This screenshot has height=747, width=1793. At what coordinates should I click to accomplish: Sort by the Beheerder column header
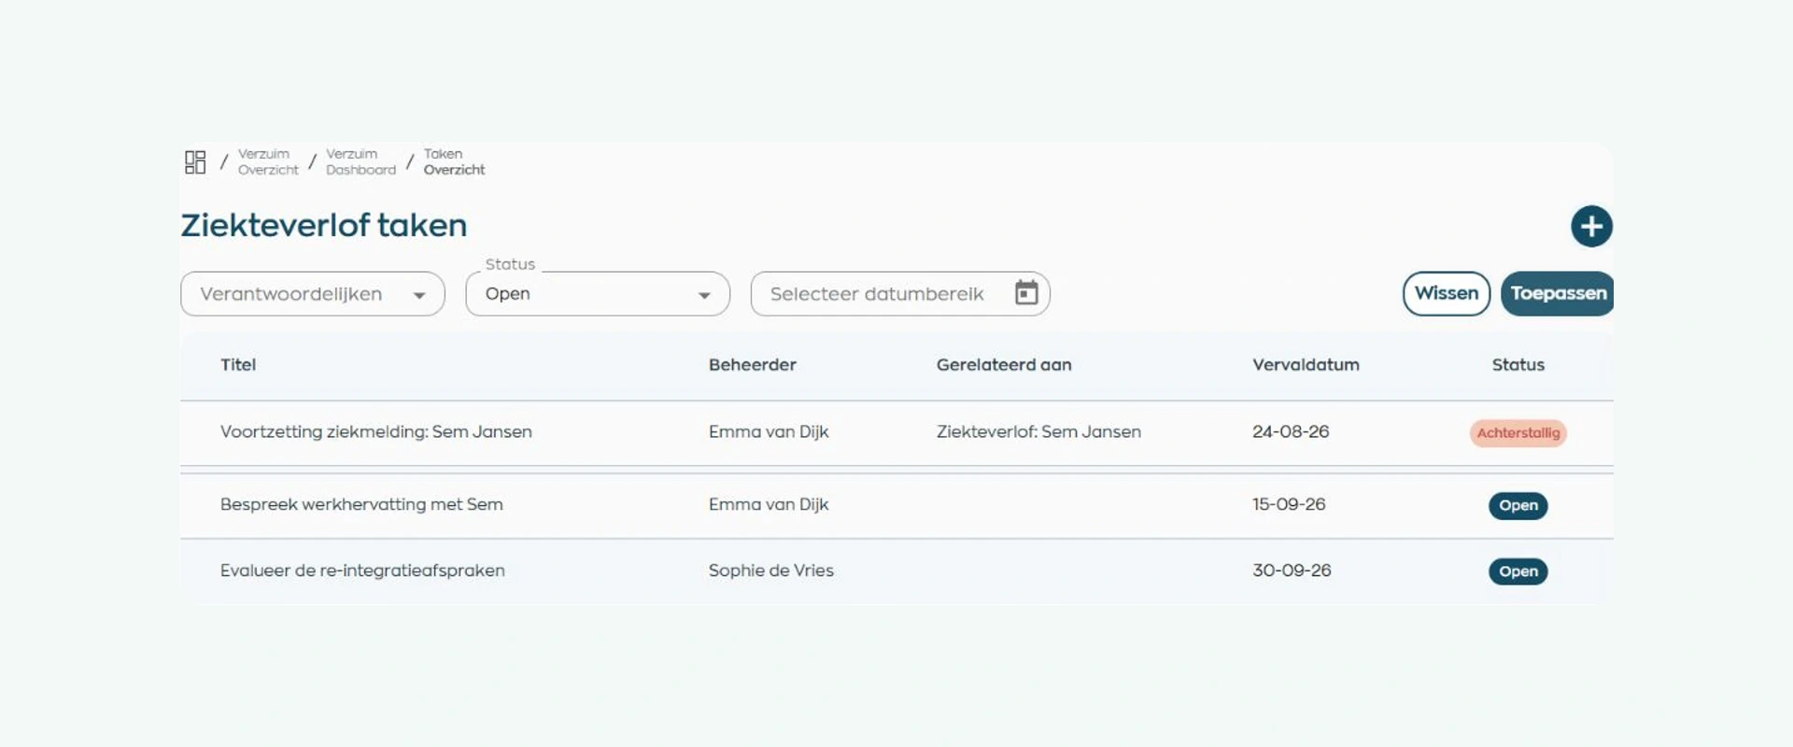(x=753, y=365)
